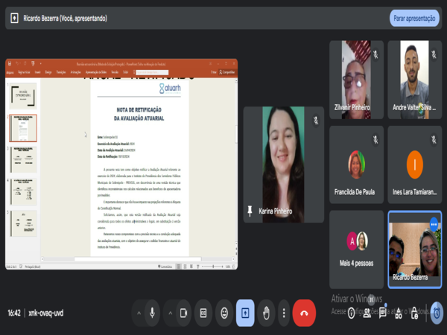447x335 pixels.
Task: Click PowerPoint Save icon in title bar
Action: pos(10,63)
